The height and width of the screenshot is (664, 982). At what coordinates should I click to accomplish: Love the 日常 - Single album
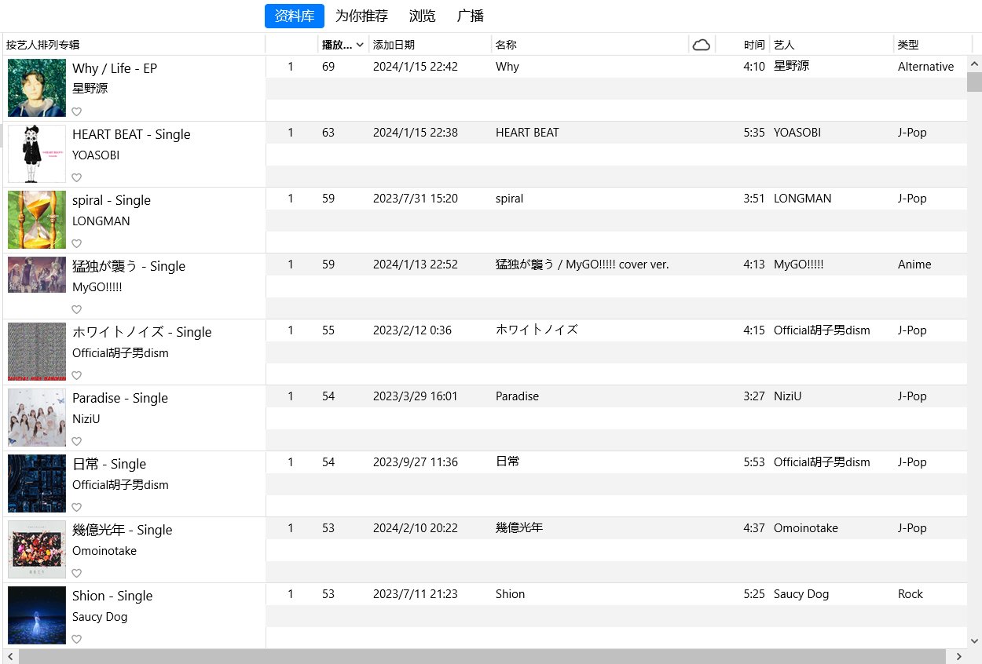[77, 507]
